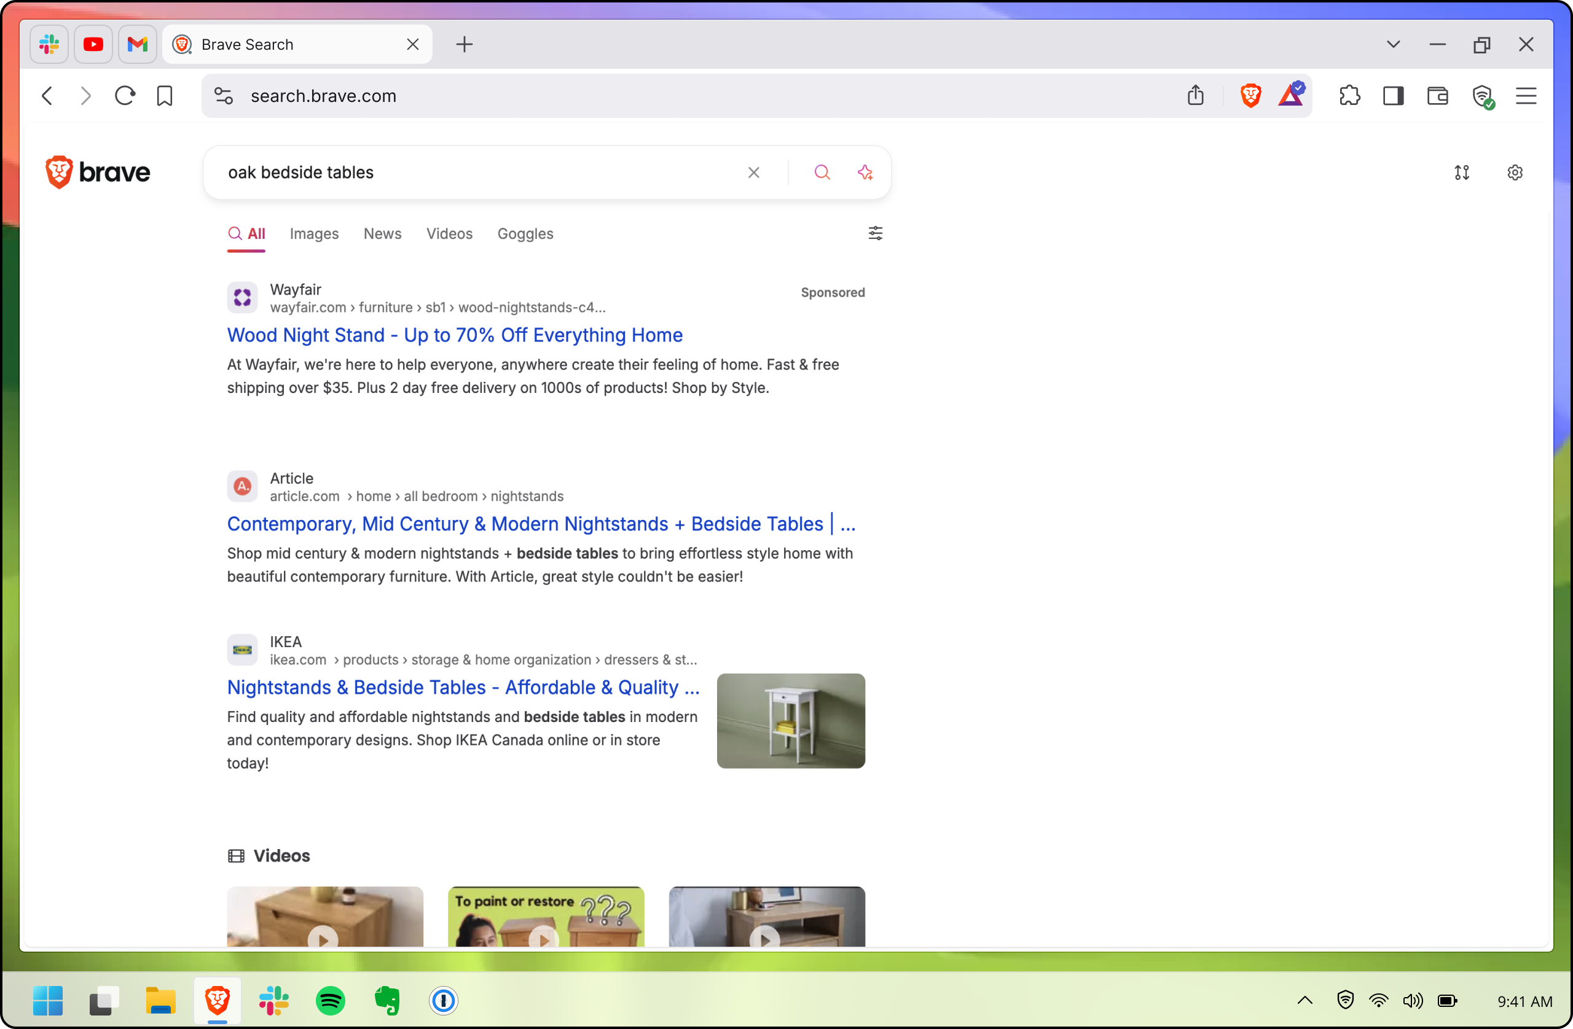Click the Brave Shields lion icon
This screenshot has width=1573, height=1029.
pos(1250,96)
